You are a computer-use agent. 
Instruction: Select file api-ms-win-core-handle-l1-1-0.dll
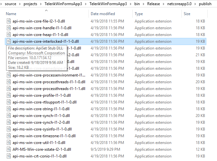click(42, 28)
